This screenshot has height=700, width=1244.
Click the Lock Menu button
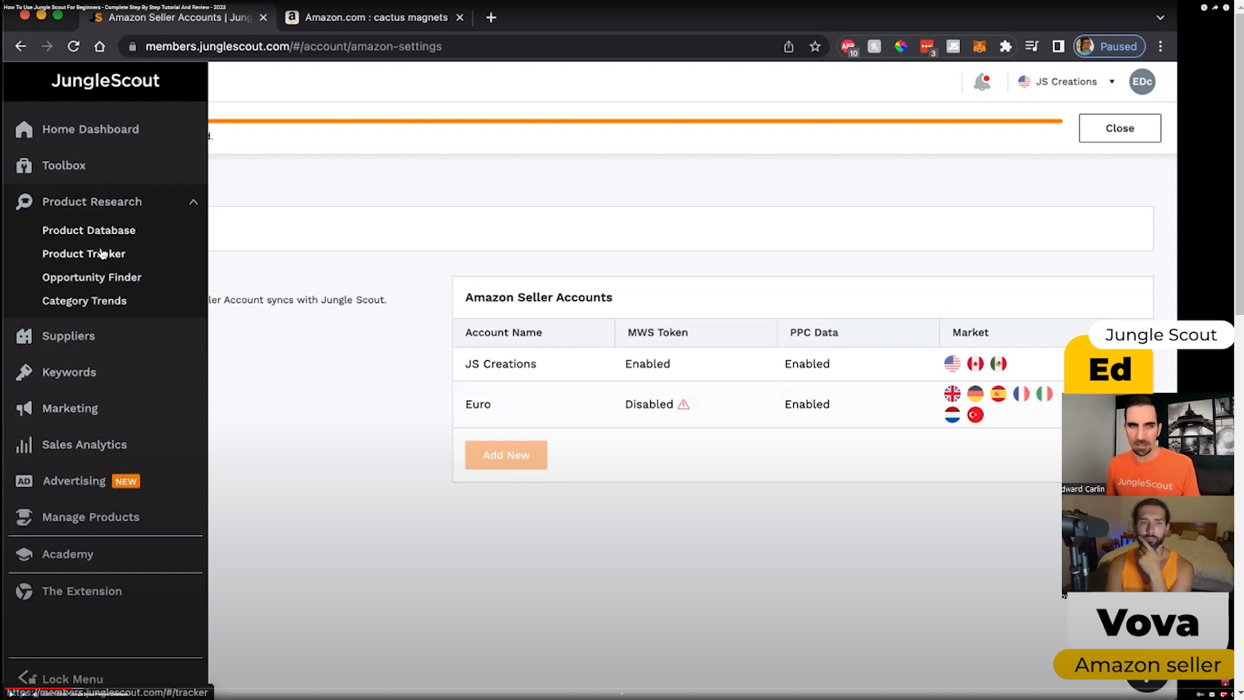point(61,678)
